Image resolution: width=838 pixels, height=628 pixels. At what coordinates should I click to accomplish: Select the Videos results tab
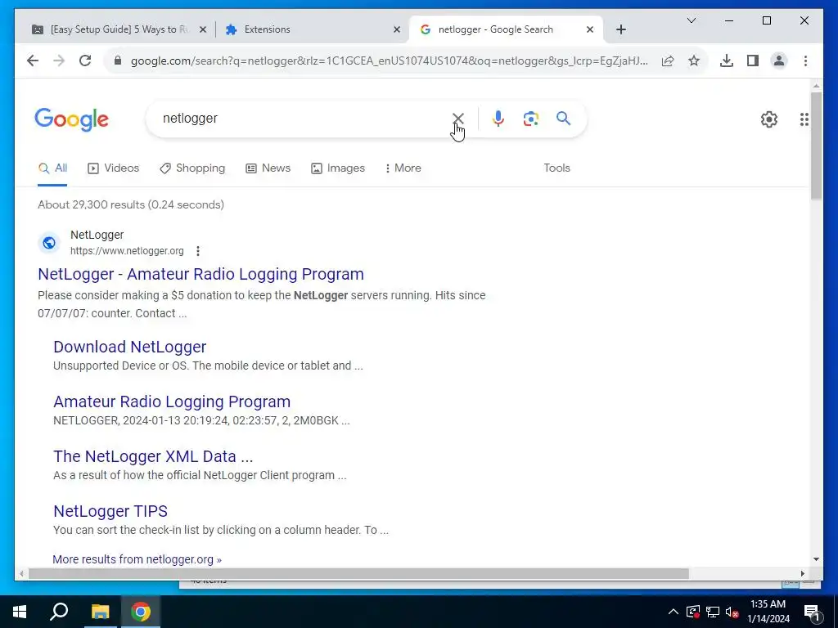coord(113,168)
